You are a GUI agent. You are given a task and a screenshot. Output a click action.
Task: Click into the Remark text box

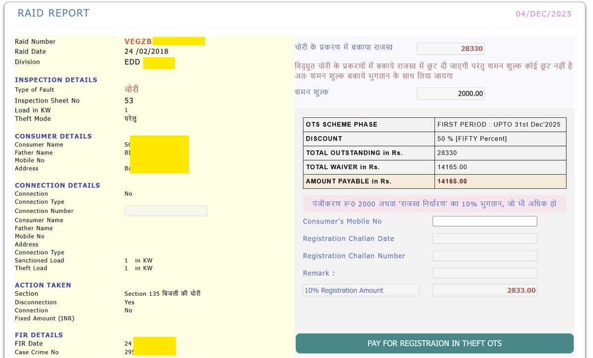[x=484, y=273]
